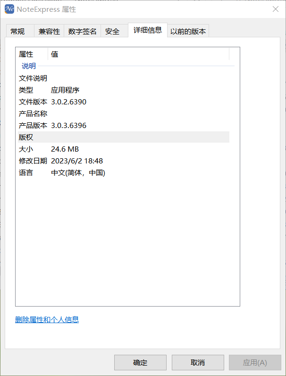The image size is (286, 376).
Task: Click product version value 3.0.3.6396
Action: pos(69,126)
